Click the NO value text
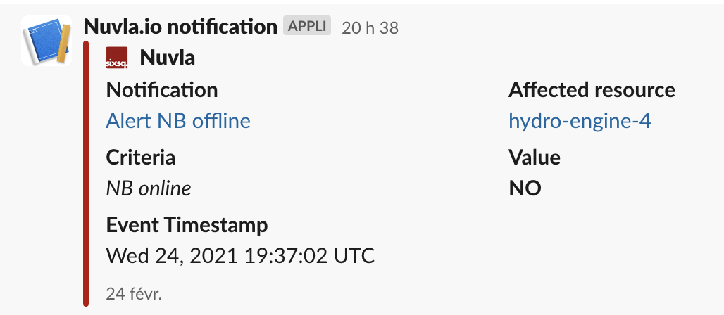The height and width of the screenshot is (315, 724). (x=525, y=188)
